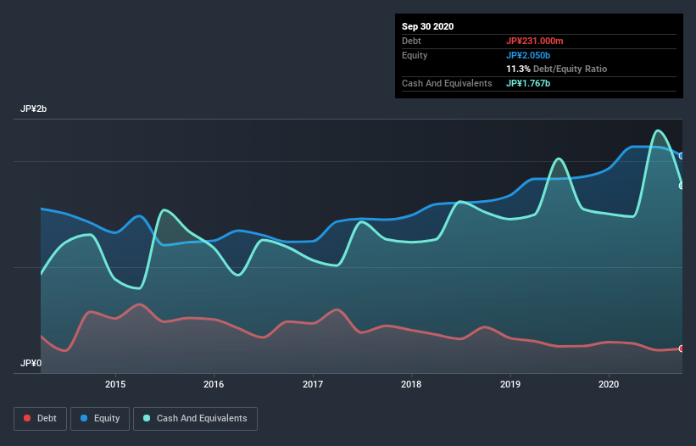
Task: Click the Debt label in tooltip
Action: click(x=411, y=41)
